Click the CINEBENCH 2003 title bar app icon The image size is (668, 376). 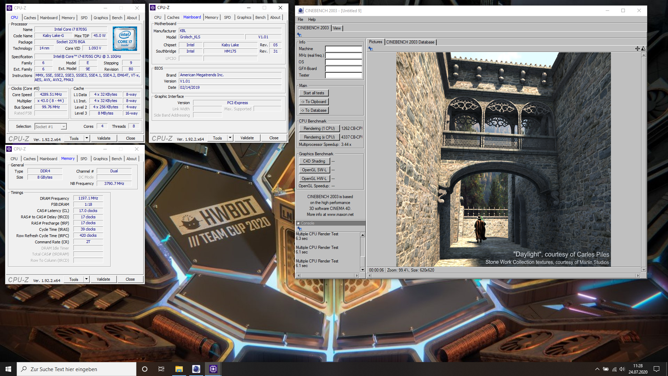[x=301, y=10]
